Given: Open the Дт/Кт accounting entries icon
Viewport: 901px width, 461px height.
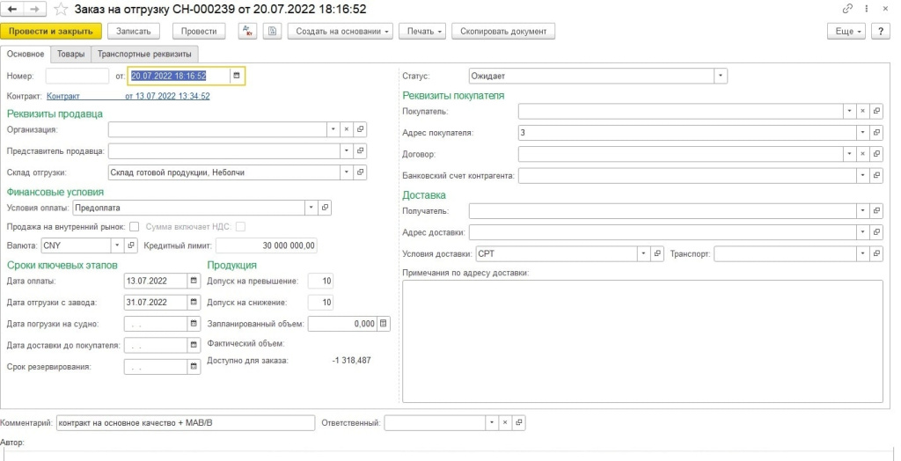Looking at the screenshot, I should pos(247,31).
